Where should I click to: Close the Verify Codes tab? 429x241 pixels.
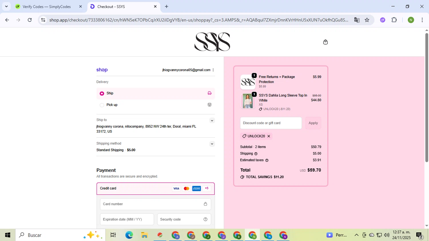coord(80,7)
